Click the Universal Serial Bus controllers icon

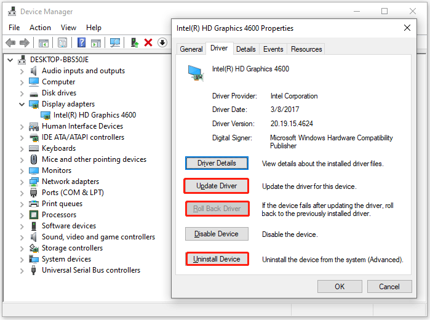tap(33, 270)
